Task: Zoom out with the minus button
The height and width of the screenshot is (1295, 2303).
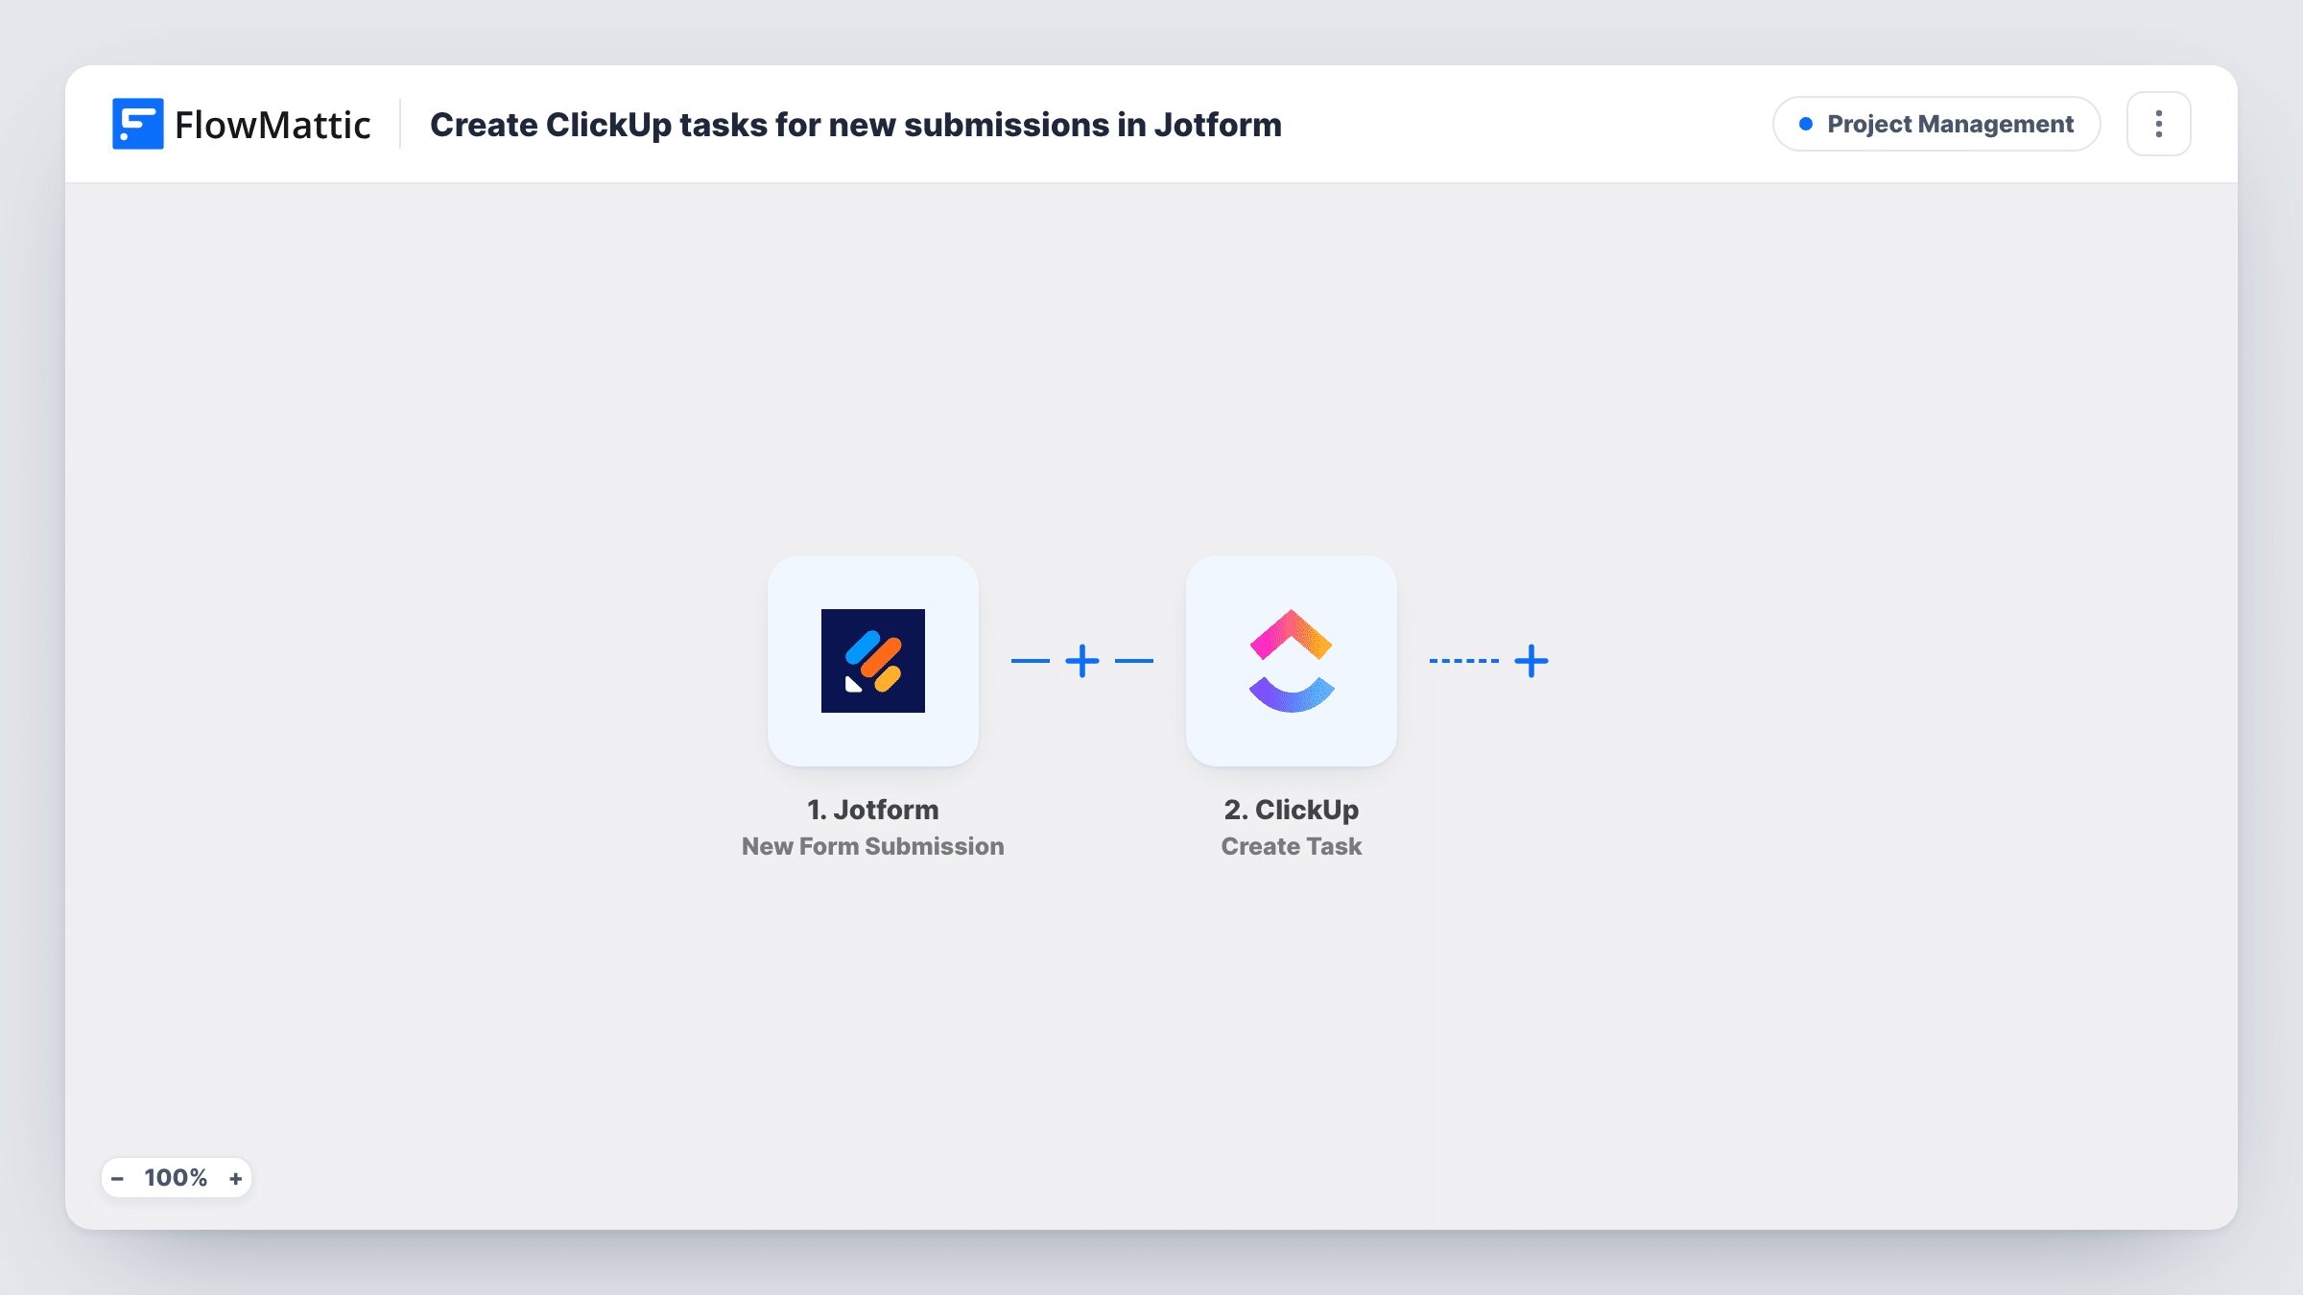Action: 117,1178
